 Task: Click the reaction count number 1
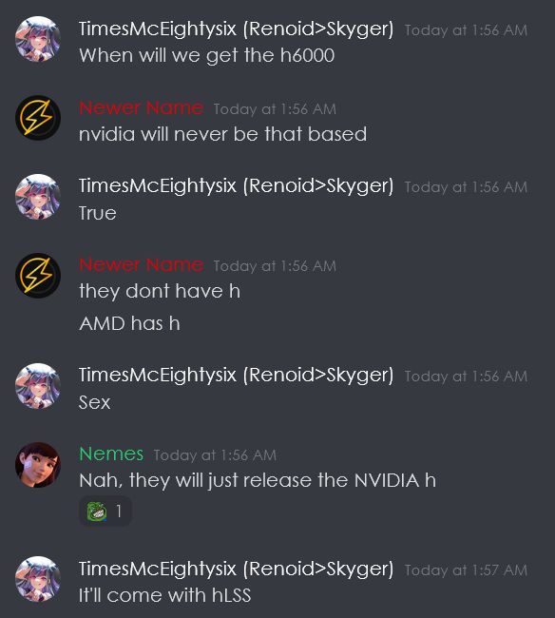[119, 512]
